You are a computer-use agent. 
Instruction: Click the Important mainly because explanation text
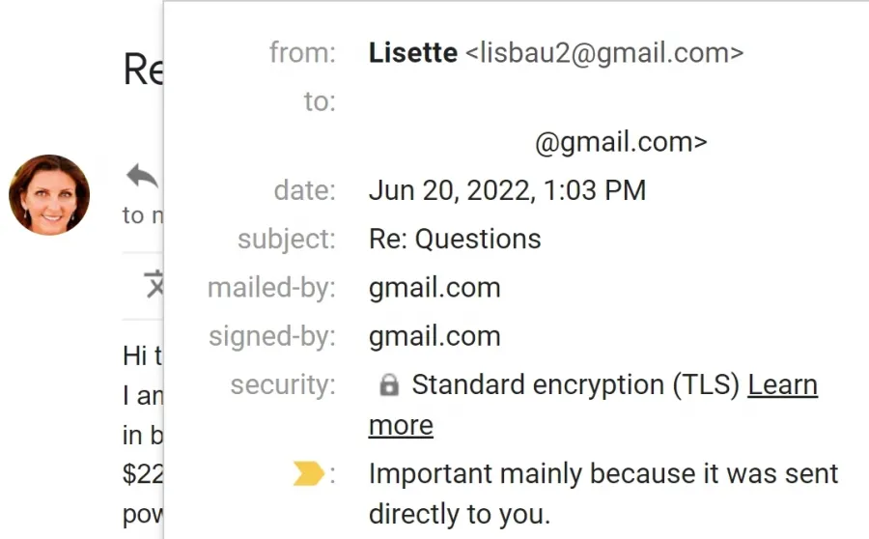603,494
